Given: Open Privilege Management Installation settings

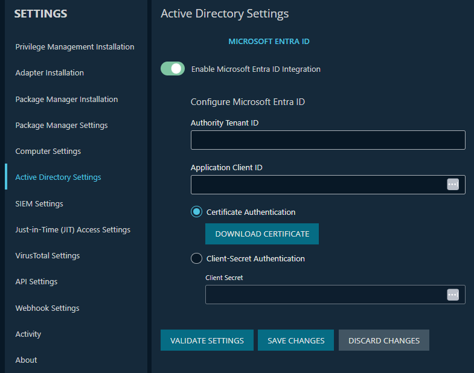Looking at the screenshot, I should [x=75, y=47].
